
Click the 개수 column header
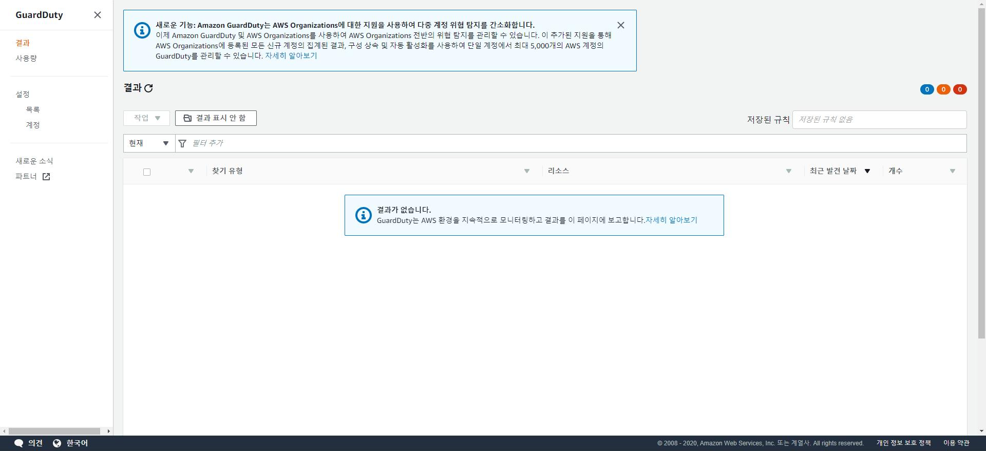point(896,171)
